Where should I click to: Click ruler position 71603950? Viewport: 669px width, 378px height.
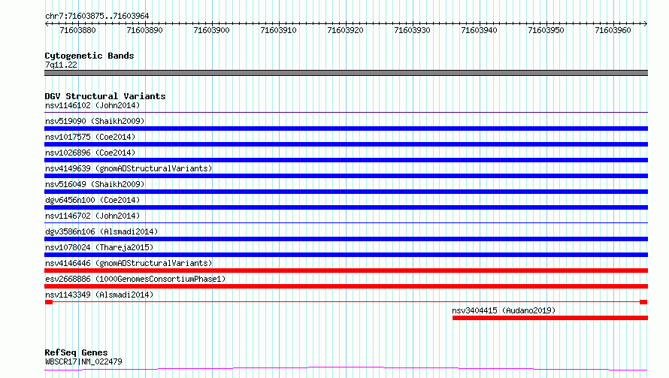click(x=546, y=30)
